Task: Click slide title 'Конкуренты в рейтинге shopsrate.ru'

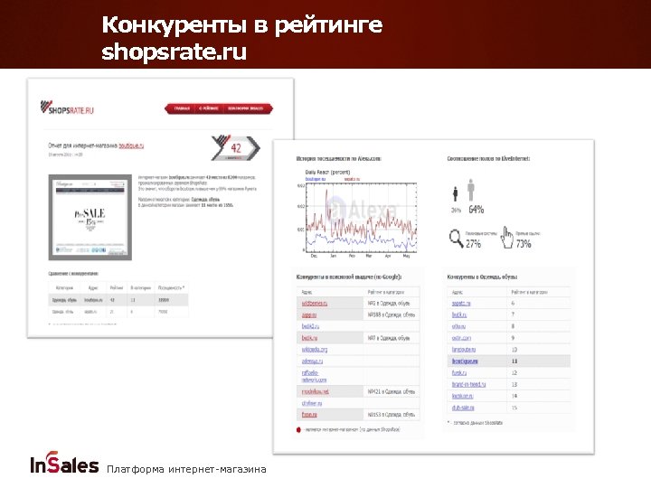Action: 241,38
